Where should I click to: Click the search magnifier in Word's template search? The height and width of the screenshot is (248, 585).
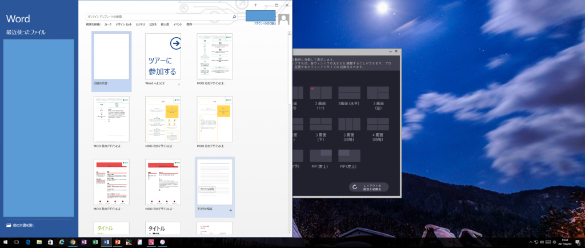click(234, 17)
